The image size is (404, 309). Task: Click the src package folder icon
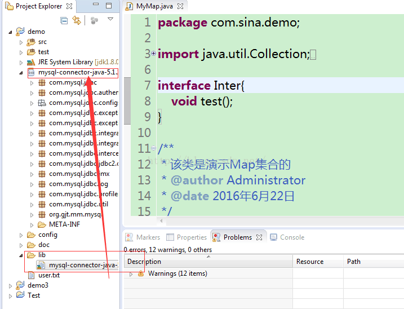31,42
